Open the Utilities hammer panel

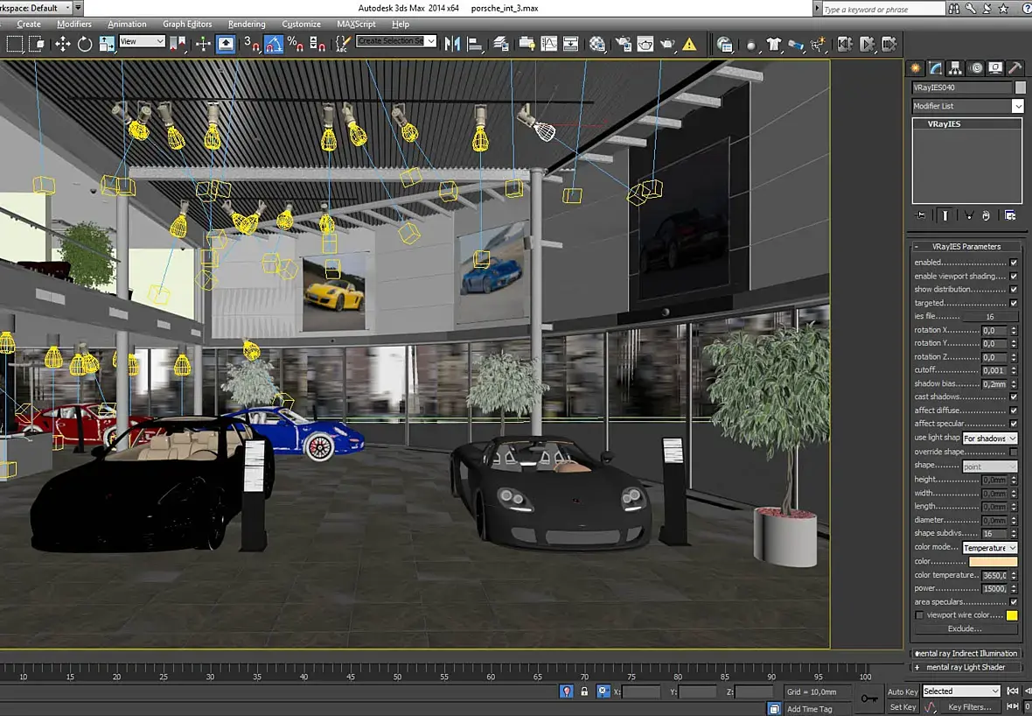pos(1015,68)
